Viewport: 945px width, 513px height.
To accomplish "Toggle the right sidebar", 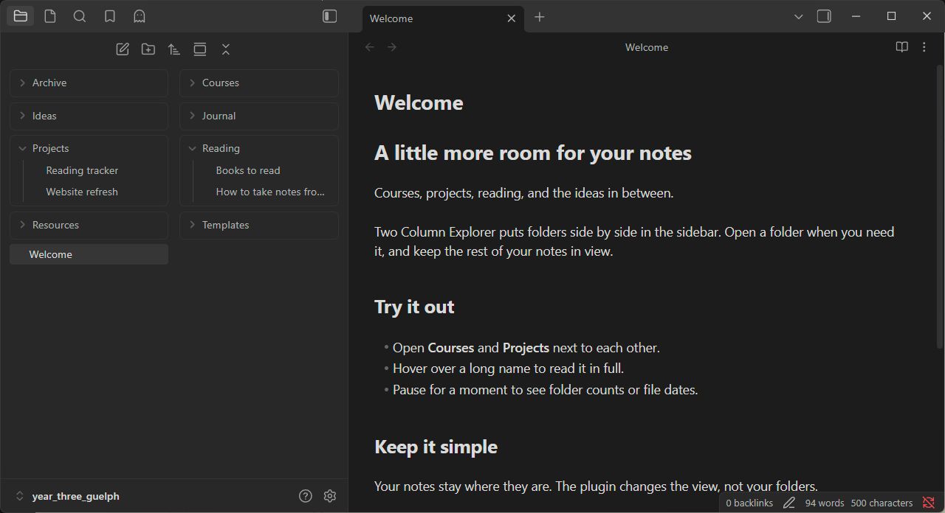I will 824,16.
